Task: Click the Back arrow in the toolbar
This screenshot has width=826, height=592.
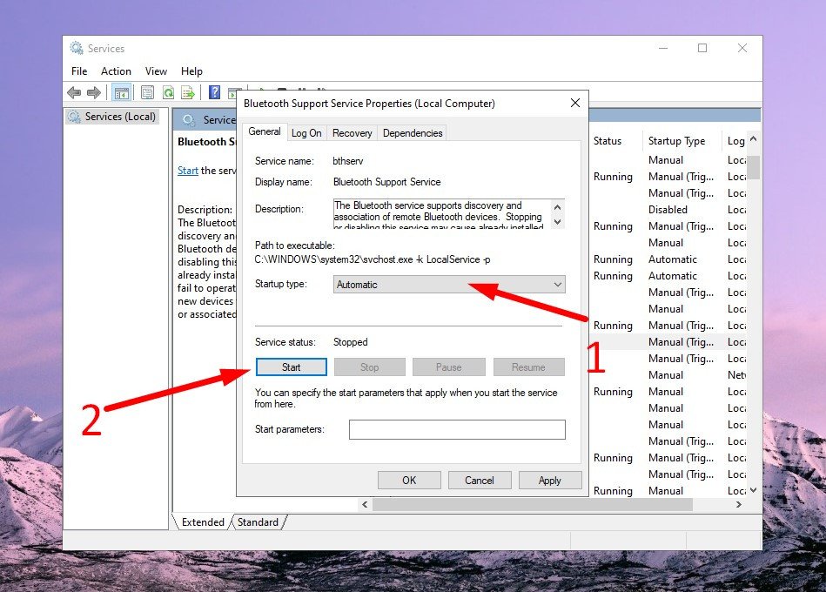Action: [74, 92]
